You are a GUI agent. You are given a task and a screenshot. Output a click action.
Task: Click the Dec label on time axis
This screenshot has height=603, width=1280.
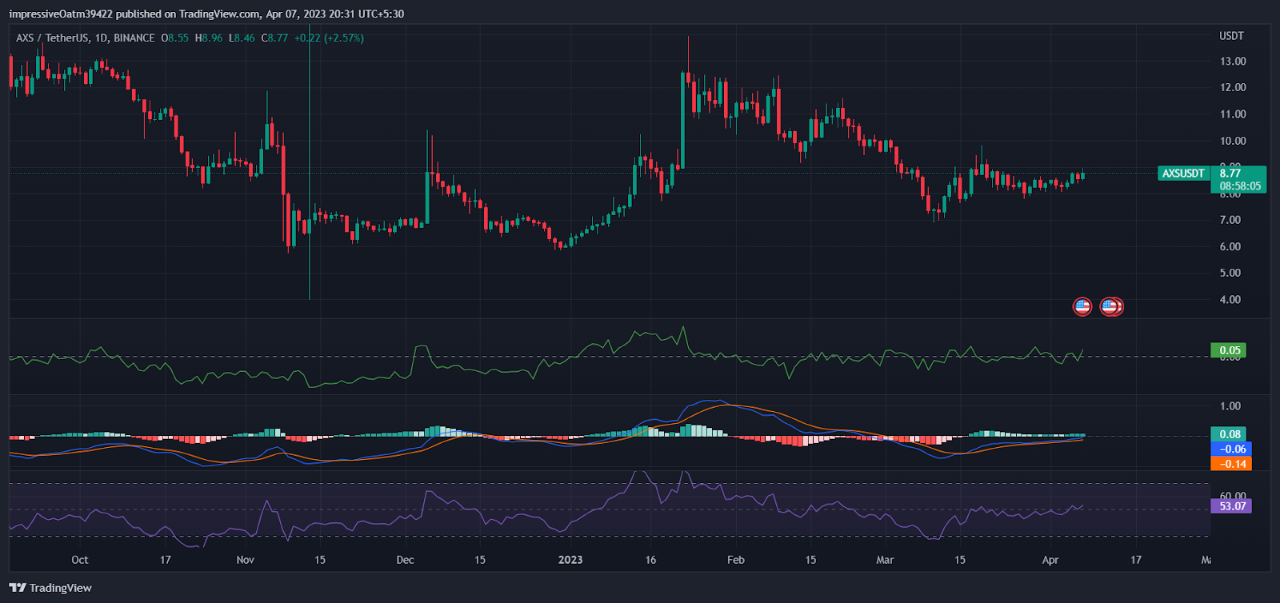click(406, 560)
